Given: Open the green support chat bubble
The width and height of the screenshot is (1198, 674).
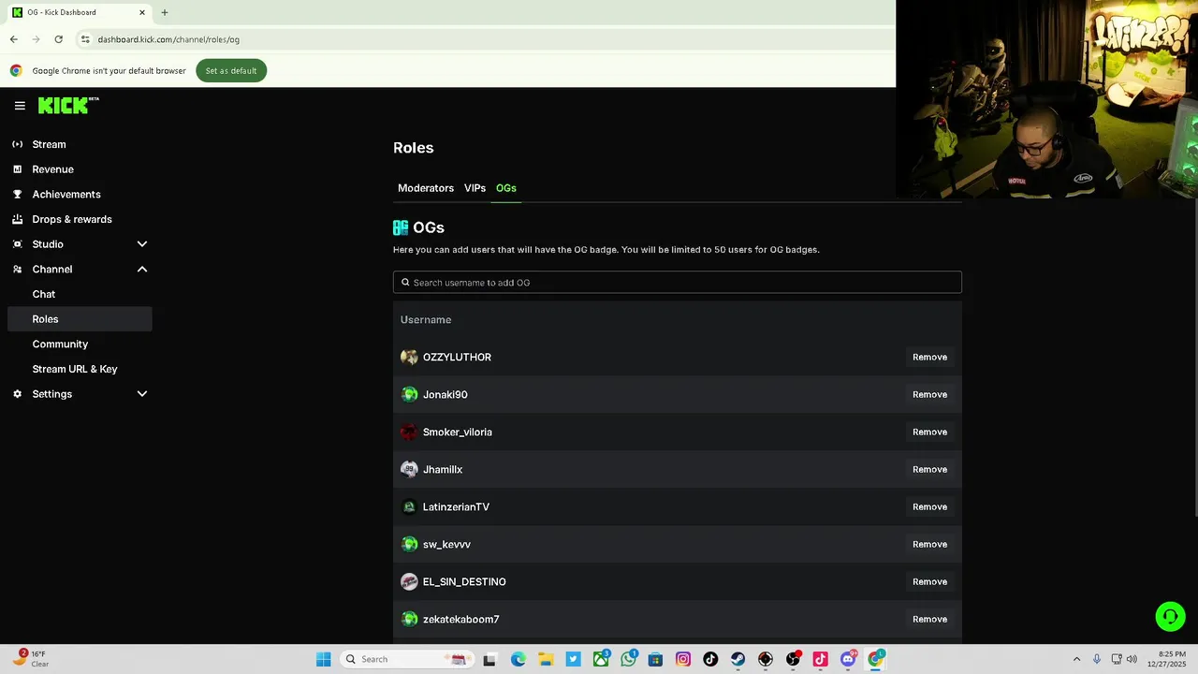Looking at the screenshot, I should pos(1170,617).
